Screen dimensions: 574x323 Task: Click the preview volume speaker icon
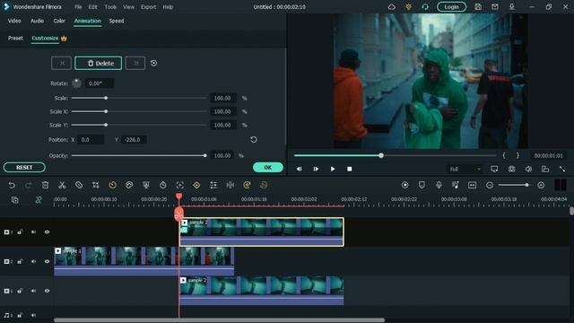click(528, 169)
